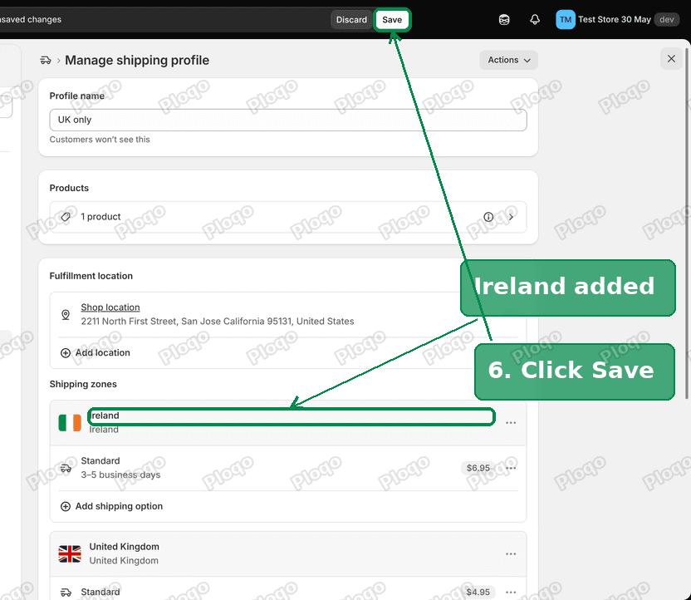
Task: Open options for the $6.95 Standard rate
Action: coord(511,468)
